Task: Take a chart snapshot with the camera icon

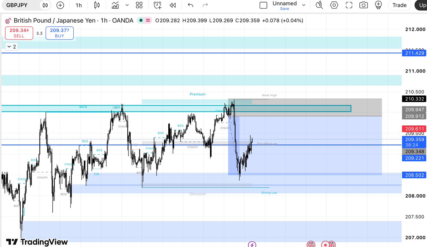Action: pos(363,5)
